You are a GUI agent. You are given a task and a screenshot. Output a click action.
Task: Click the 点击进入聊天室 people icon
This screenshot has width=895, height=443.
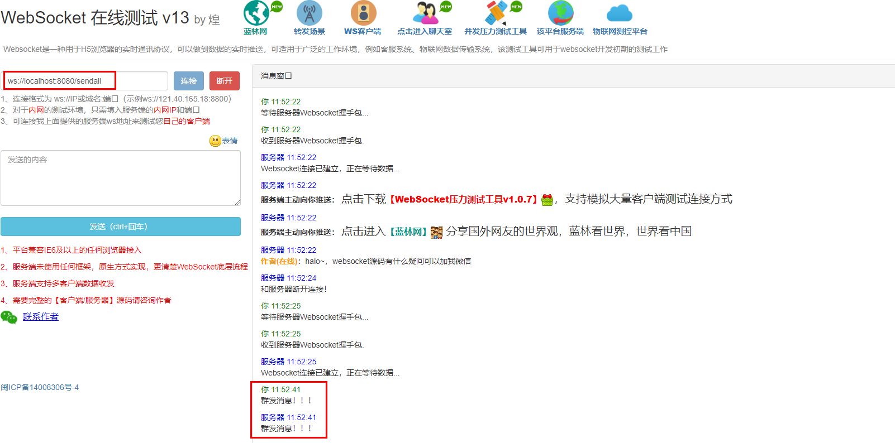click(426, 13)
